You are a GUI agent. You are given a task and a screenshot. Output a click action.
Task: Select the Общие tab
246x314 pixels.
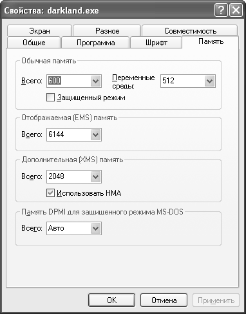coord(34,43)
